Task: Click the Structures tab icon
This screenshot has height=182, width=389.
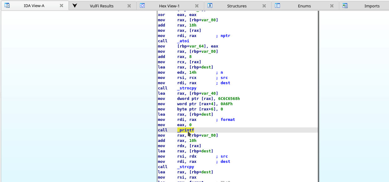Action: tap(210, 6)
